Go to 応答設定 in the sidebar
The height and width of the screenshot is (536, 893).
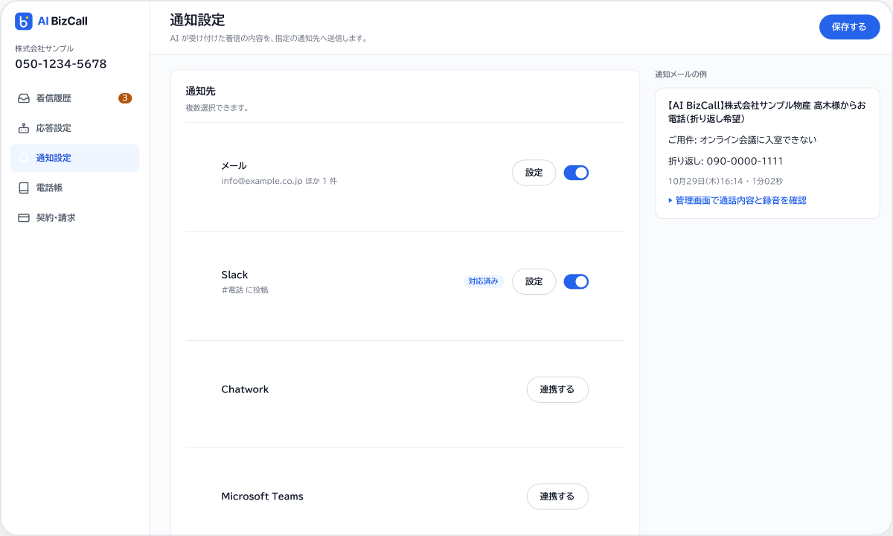[74, 128]
